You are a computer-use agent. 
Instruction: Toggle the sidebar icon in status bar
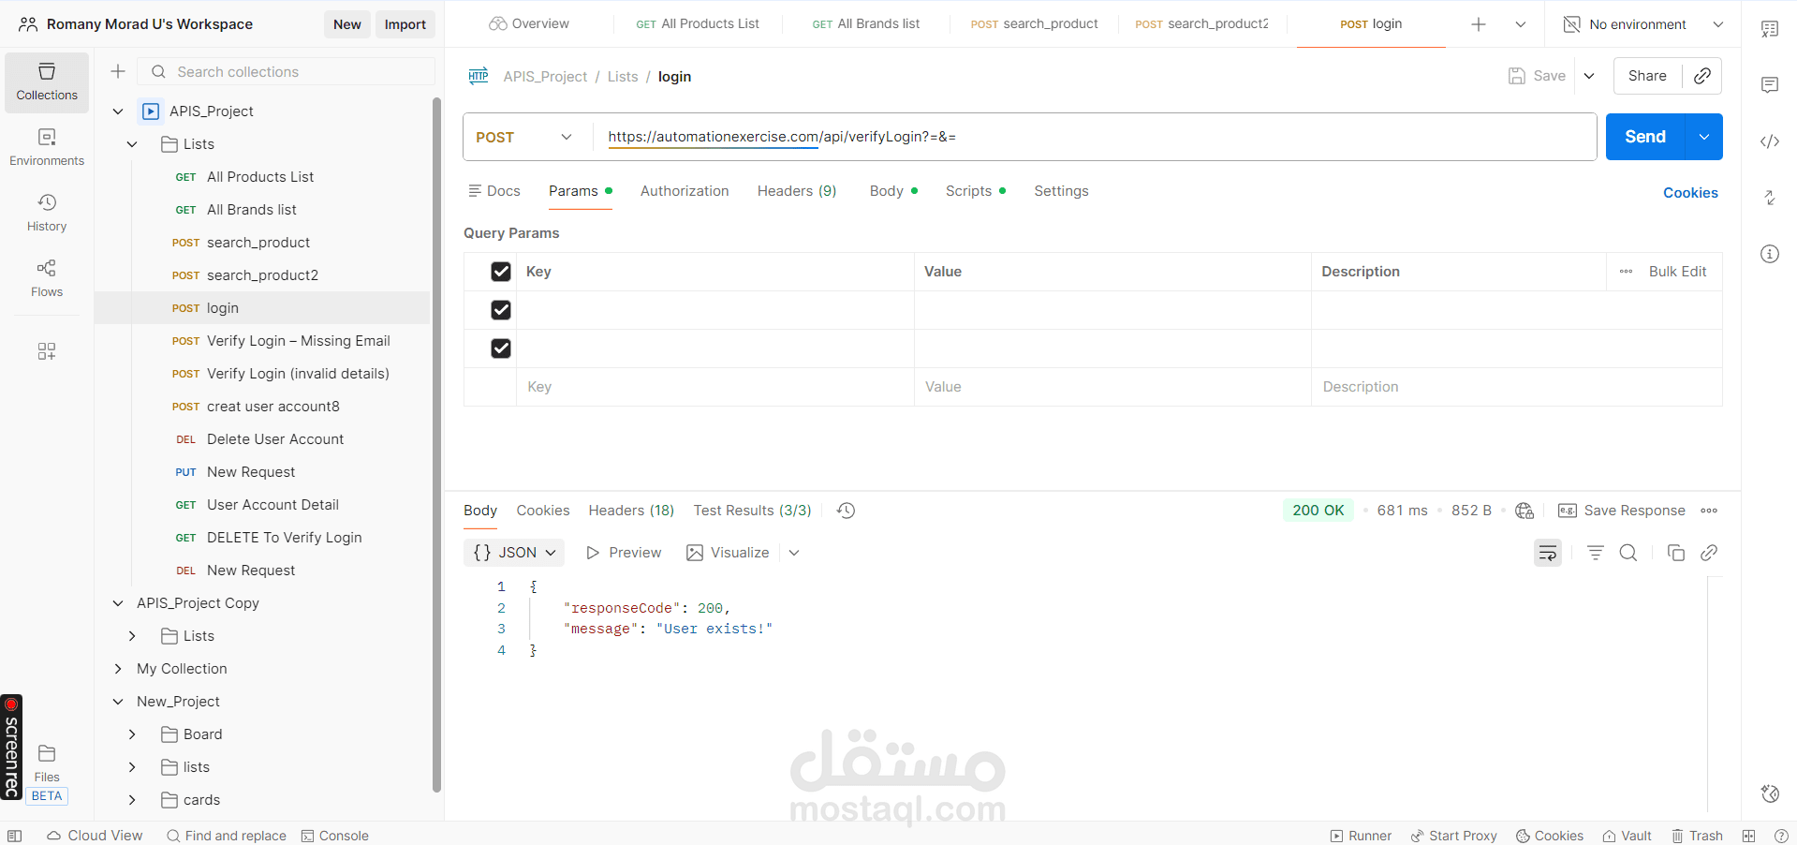[14, 836]
